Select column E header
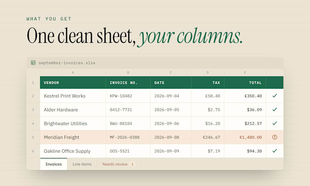The height and width of the screenshot is (186, 310). click(245, 73)
